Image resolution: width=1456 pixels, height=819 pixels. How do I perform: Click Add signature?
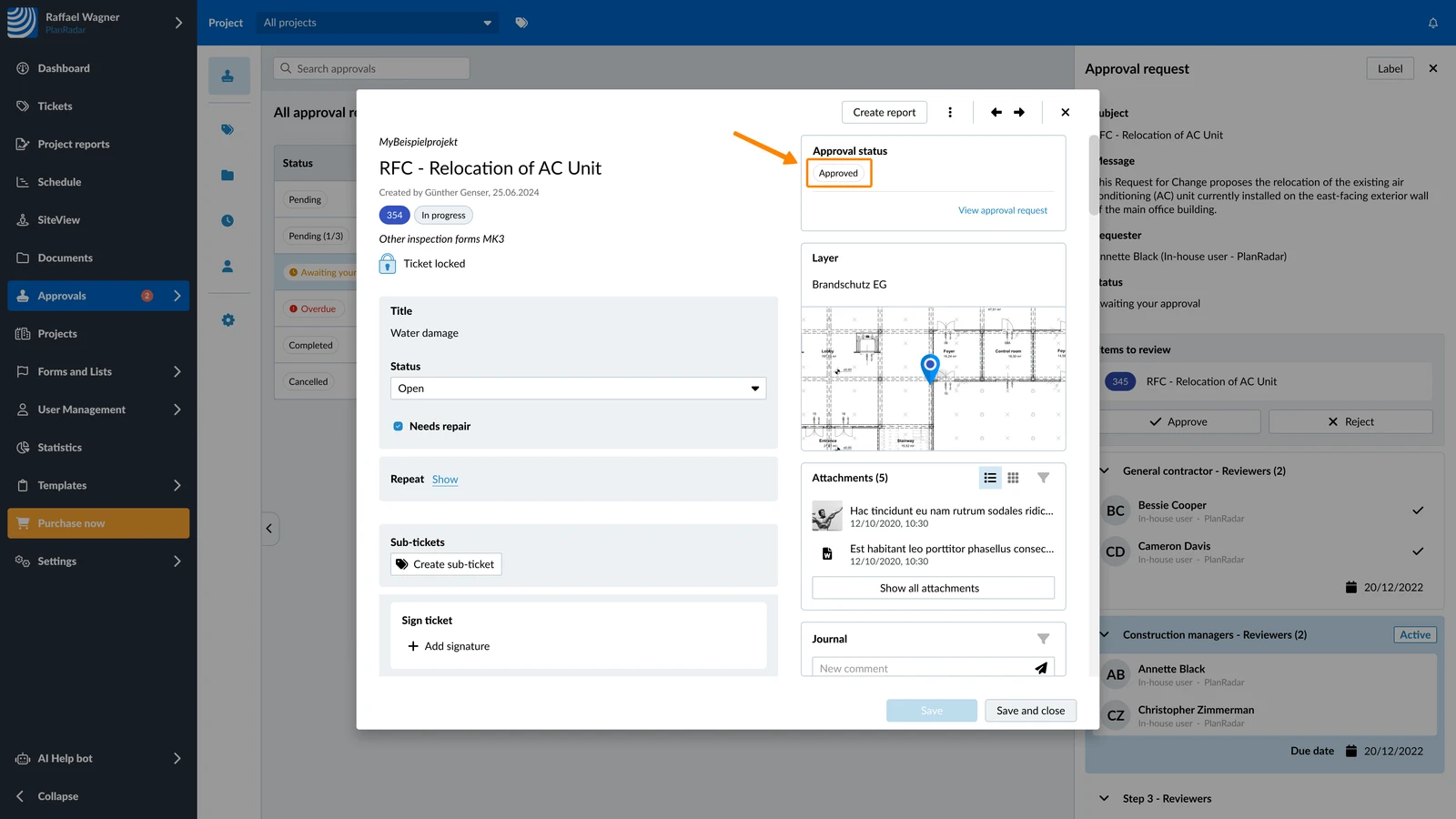[449, 646]
